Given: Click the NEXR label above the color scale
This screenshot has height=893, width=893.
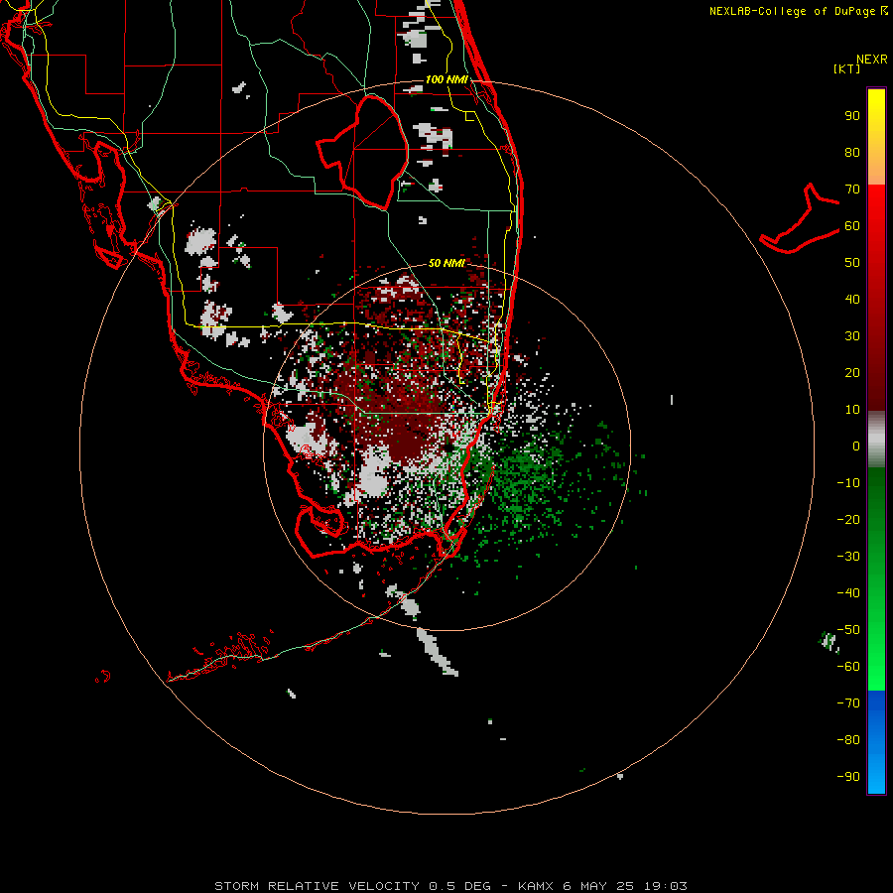Looking at the screenshot, I should 872,60.
